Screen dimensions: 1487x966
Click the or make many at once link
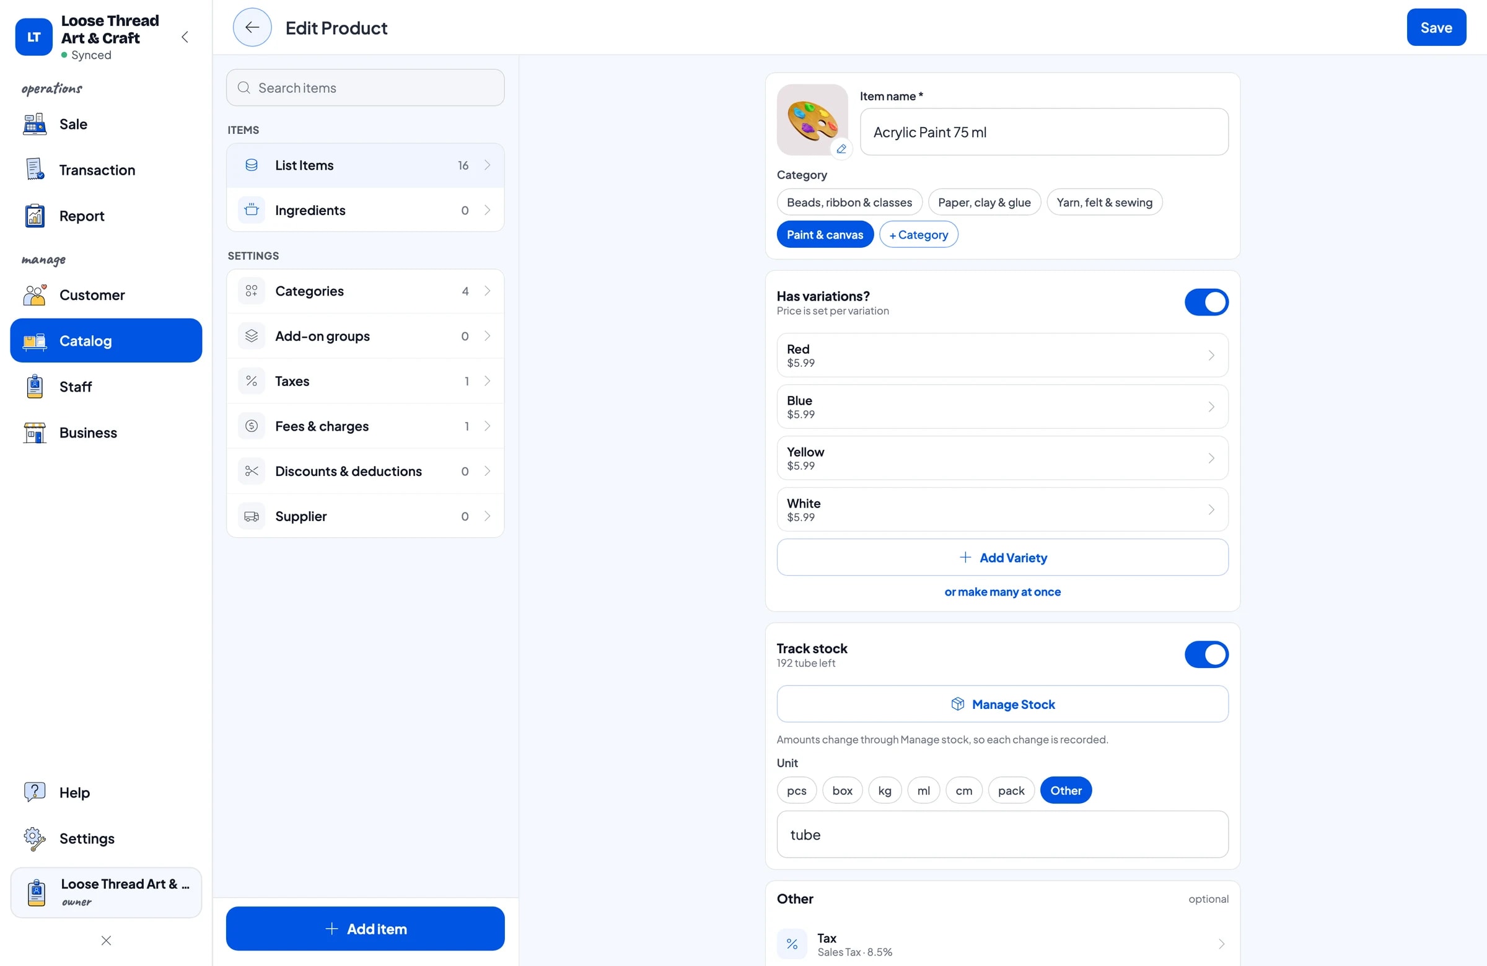[1001, 592]
